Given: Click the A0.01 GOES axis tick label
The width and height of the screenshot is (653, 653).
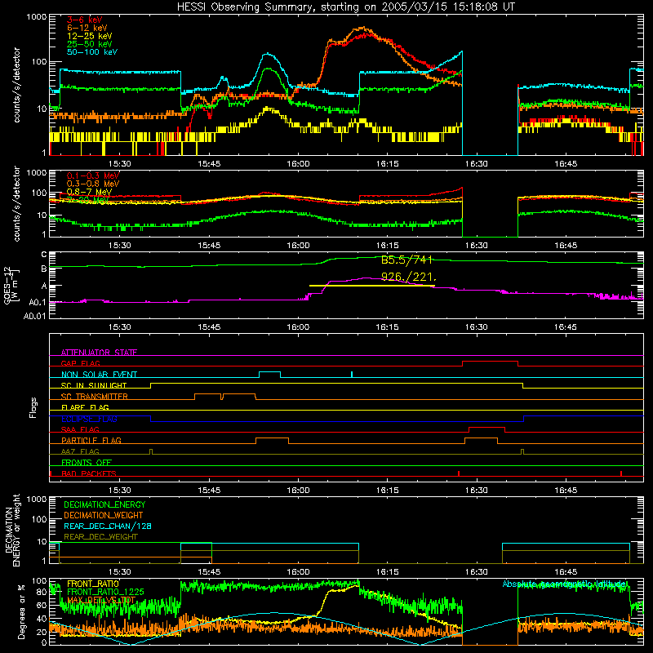Looking at the screenshot, I should pyautogui.click(x=34, y=317).
